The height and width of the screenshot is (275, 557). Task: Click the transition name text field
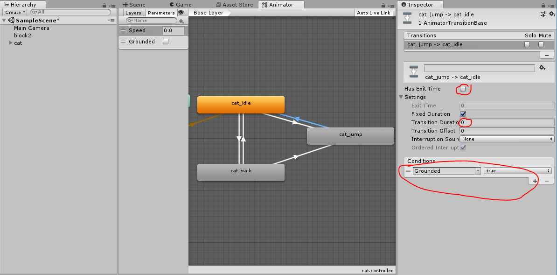pyautogui.click(x=479, y=68)
